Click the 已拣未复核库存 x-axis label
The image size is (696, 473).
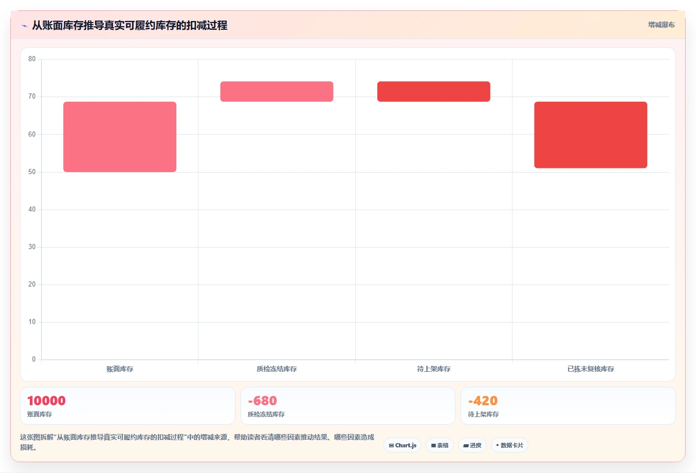tap(591, 369)
